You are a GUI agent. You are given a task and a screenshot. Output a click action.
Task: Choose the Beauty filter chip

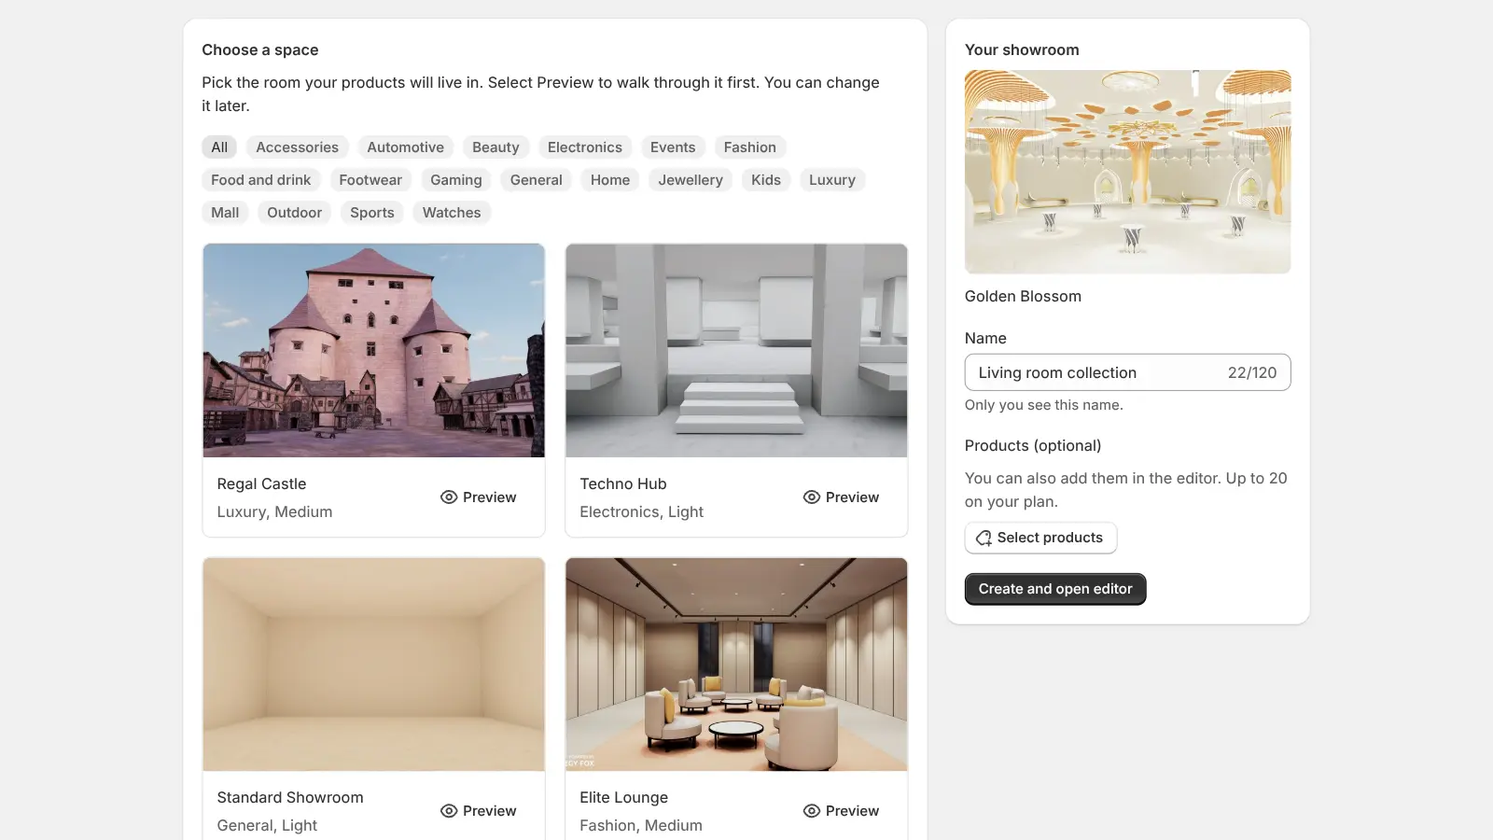pyautogui.click(x=495, y=147)
